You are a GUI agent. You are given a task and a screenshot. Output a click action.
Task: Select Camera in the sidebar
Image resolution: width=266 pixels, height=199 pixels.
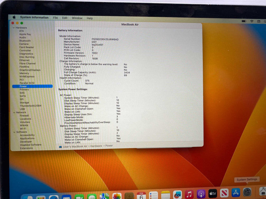[x=24, y=44]
